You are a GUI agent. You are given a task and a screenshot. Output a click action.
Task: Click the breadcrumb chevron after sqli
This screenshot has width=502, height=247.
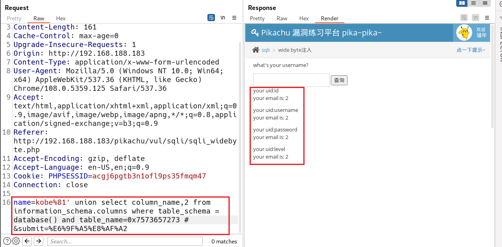tap(274, 50)
